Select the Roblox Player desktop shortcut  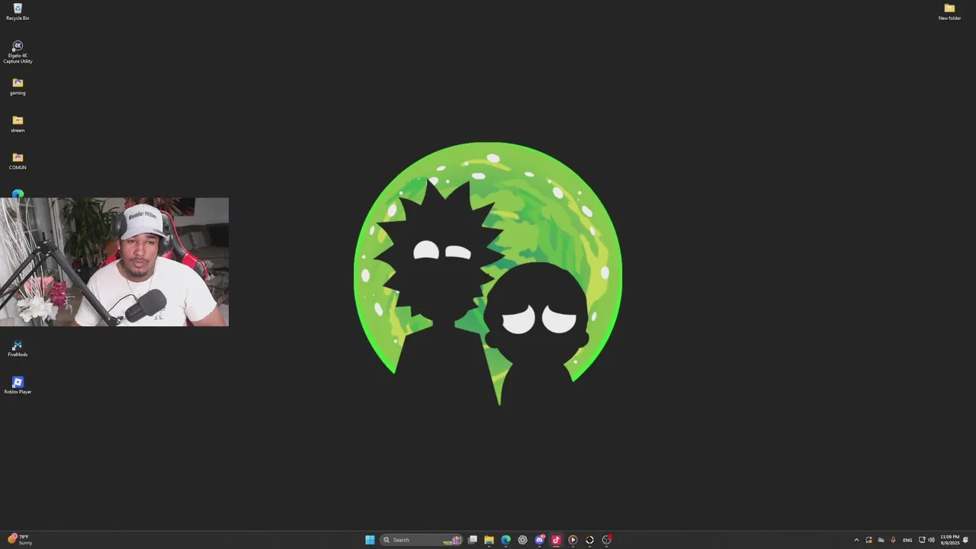coord(18,386)
